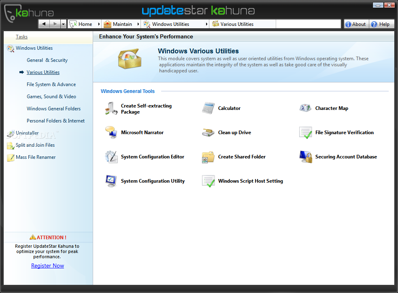Click the treasure chest module icon
Viewport: 398px width, 293px height.
coord(130,59)
